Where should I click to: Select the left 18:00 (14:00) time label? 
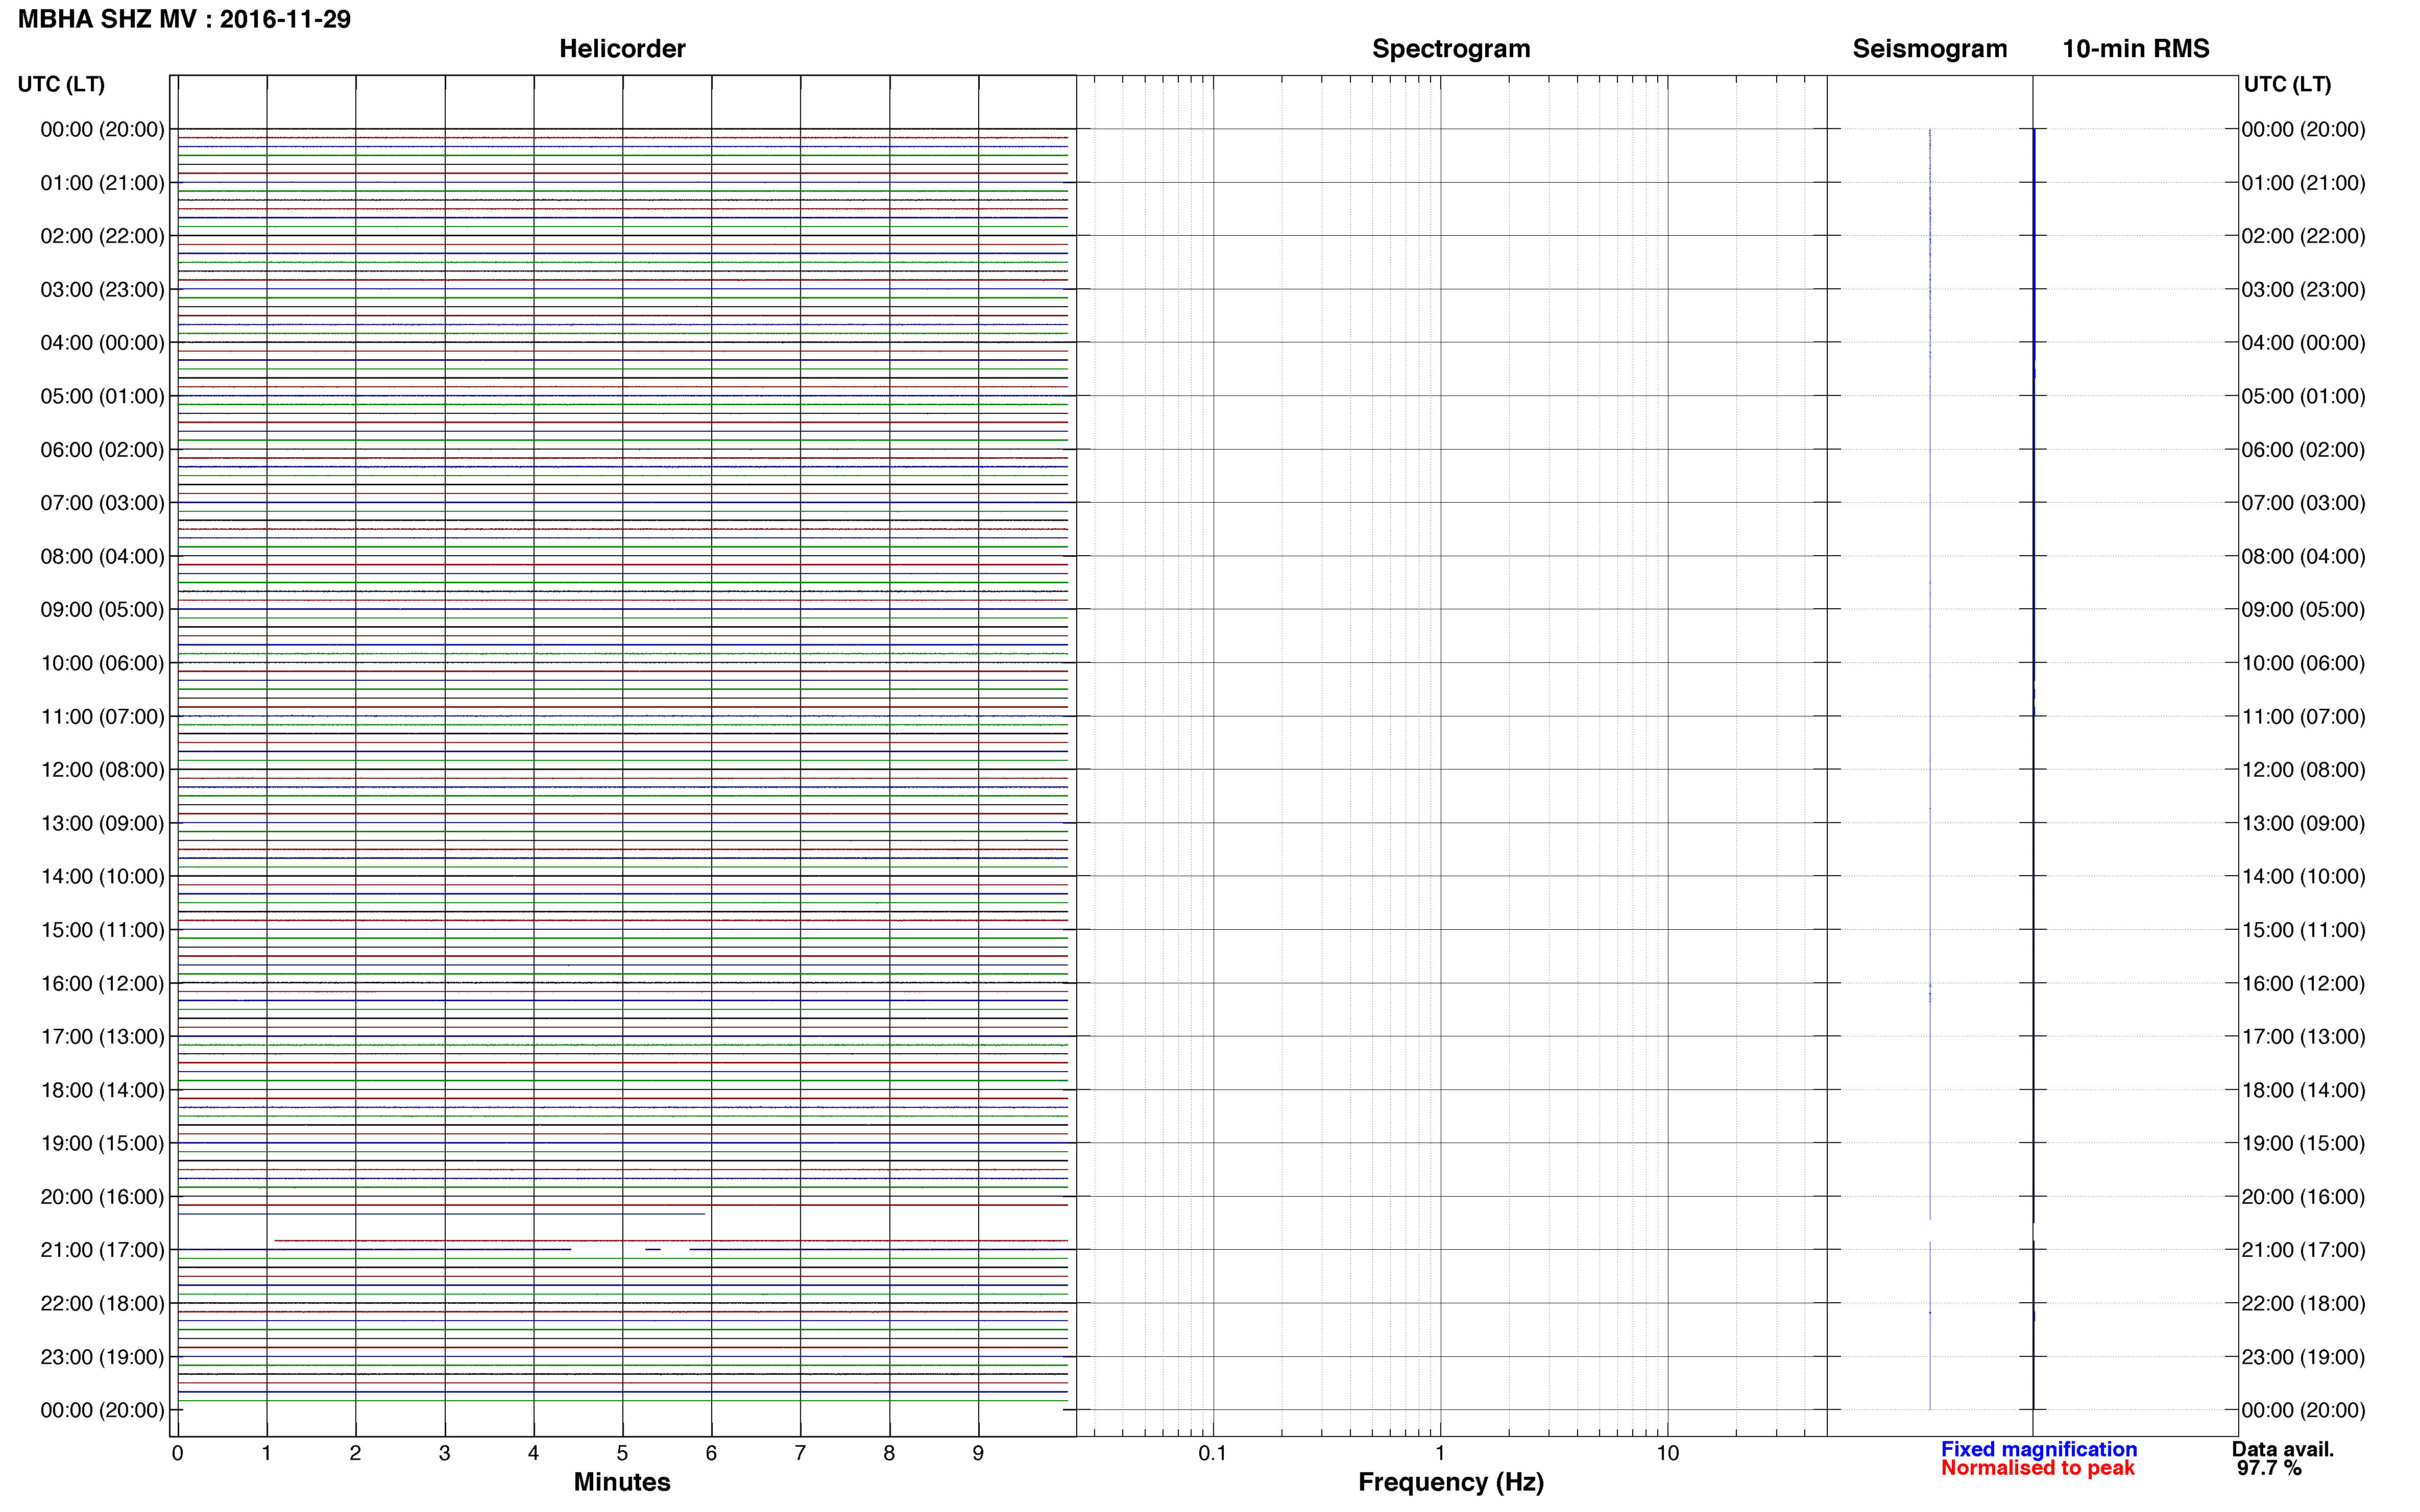point(102,1090)
